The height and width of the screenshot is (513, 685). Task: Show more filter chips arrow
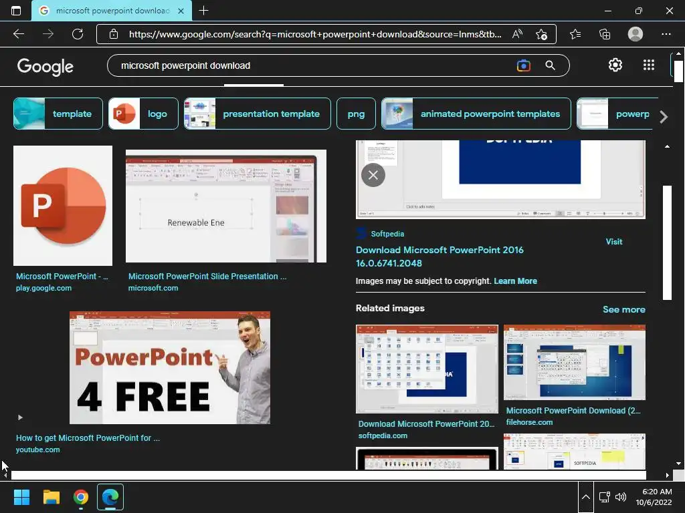[x=664, y=116]
